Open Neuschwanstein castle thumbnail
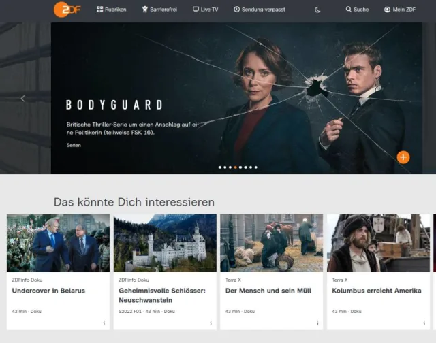 [x=165, y=243]
